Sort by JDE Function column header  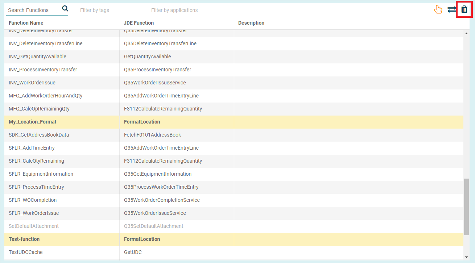[x=139, y=23]
